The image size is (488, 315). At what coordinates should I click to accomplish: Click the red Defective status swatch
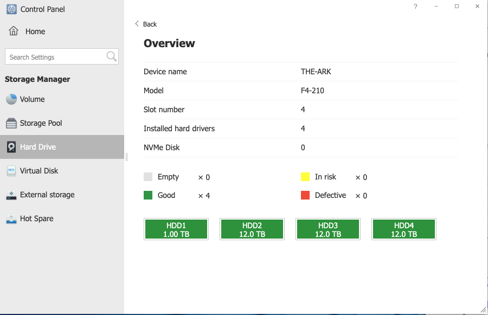click(305, 195)
